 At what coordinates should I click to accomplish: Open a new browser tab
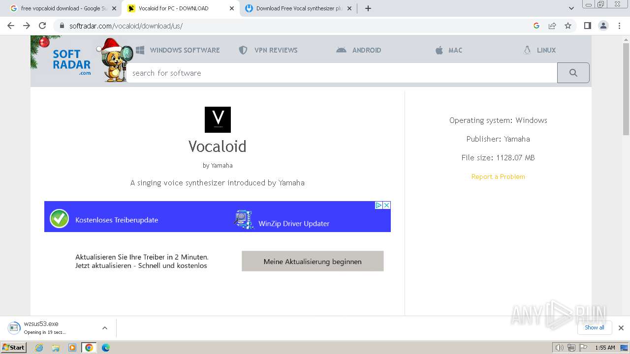click(x=368, y=8)
